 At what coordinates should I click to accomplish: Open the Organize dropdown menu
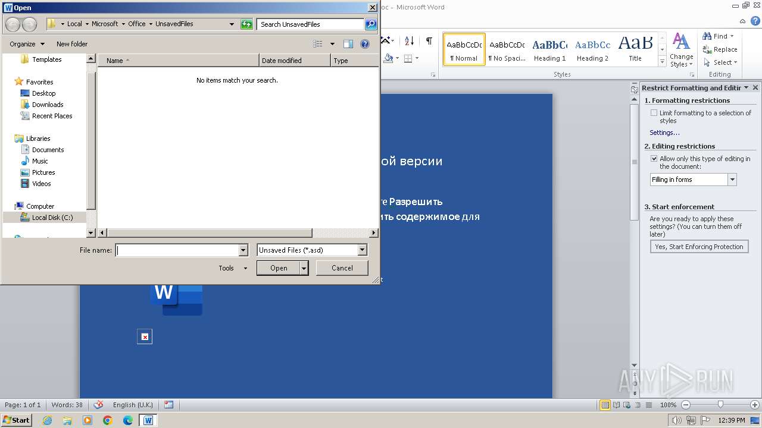coord(27,44)
